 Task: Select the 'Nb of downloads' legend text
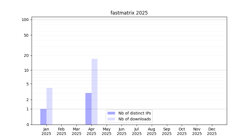pyautogui.click(x=135, y=119)
